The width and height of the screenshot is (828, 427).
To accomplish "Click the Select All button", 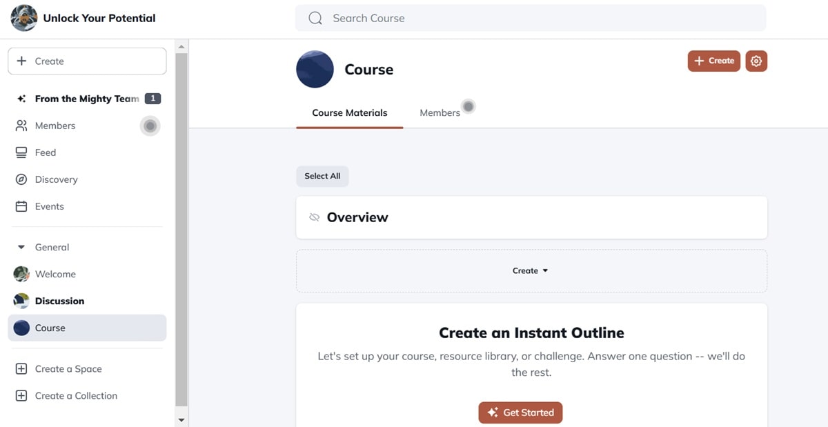I will point(322,176).
